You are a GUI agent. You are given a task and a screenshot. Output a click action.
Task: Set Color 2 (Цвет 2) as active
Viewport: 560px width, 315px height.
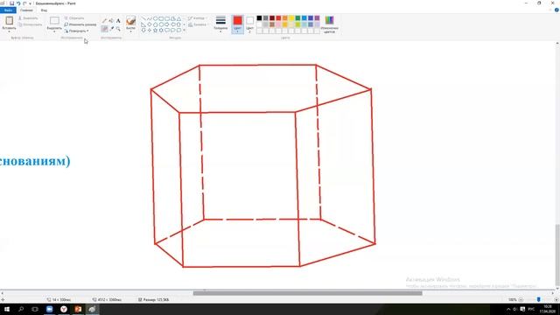pyautogui.click(x=249, y=24)
